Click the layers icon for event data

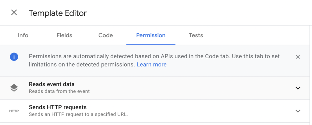pyautogui.click(x=14, y=88)
